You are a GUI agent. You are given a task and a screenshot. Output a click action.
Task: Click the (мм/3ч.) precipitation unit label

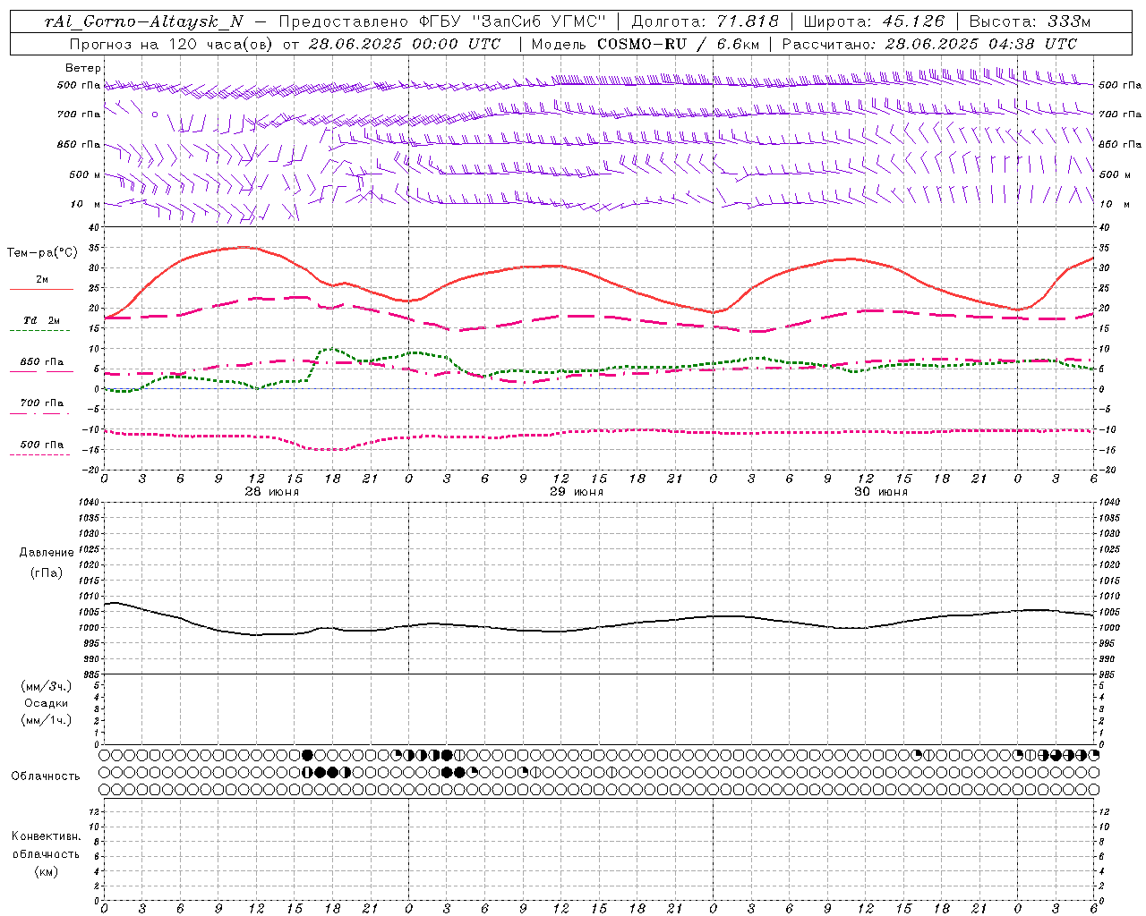coord(47,687)
